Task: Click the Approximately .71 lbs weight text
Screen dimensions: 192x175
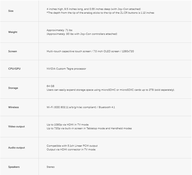Action: click(x=59, y=30)
